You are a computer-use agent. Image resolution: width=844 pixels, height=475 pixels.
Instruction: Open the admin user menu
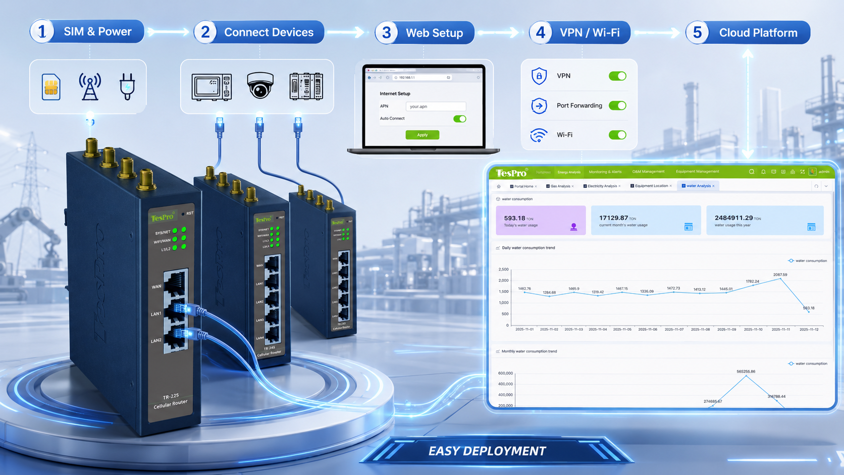[824, 172]
